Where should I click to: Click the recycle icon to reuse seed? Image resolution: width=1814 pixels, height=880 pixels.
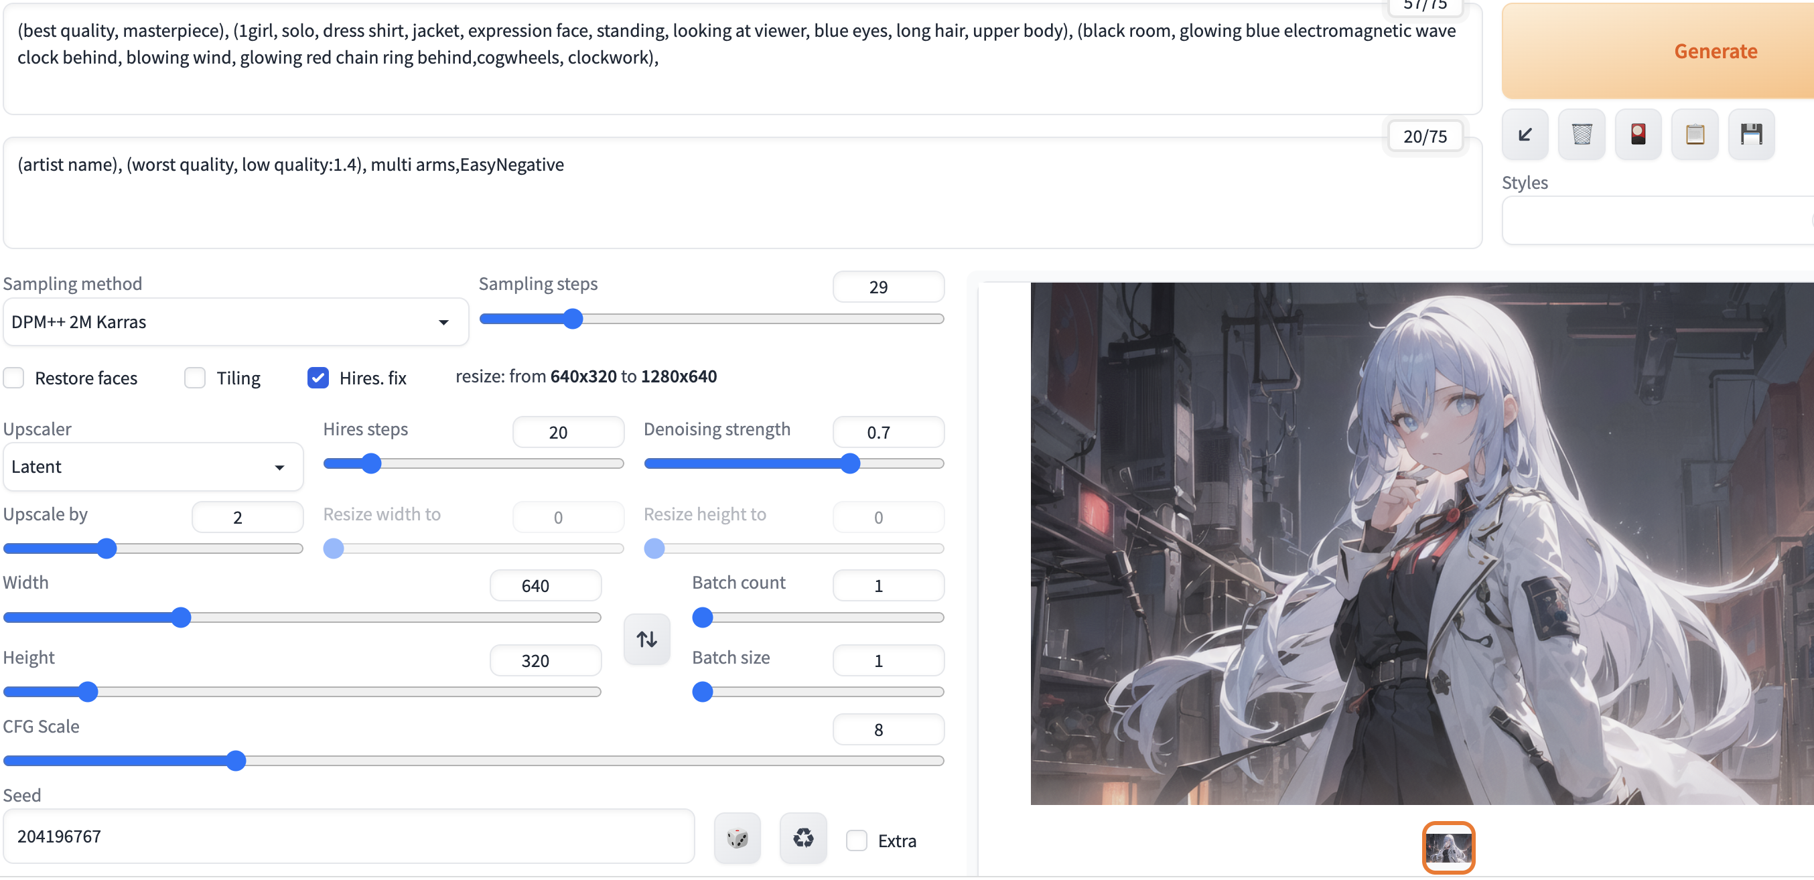click(803, 838)
